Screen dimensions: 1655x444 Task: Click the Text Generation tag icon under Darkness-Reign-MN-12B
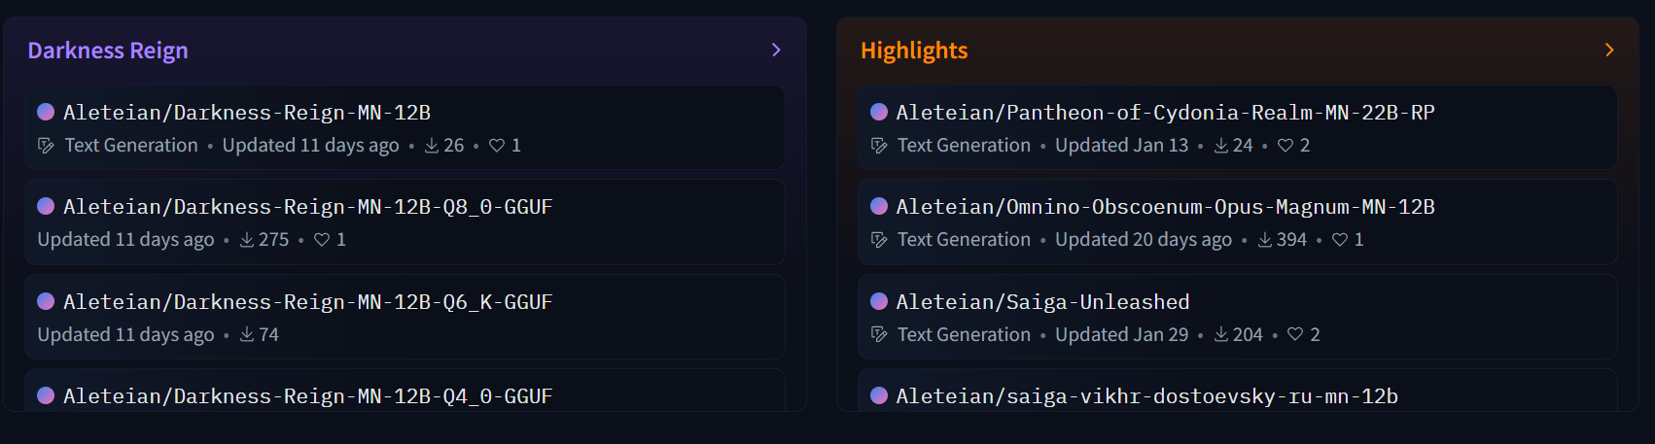(46, 146)
